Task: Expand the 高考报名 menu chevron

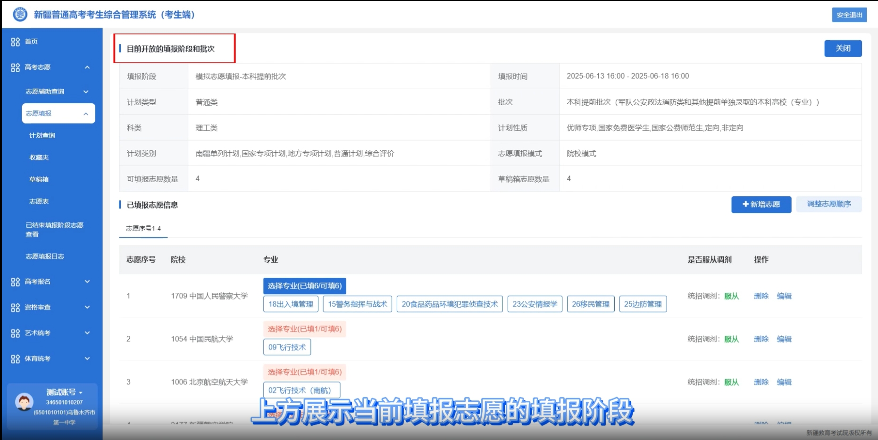Action: point(87,282)
